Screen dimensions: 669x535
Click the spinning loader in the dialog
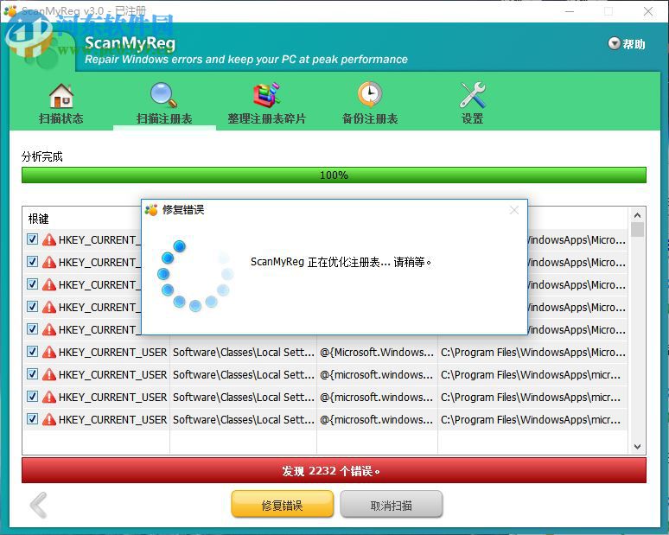[196, 274]
